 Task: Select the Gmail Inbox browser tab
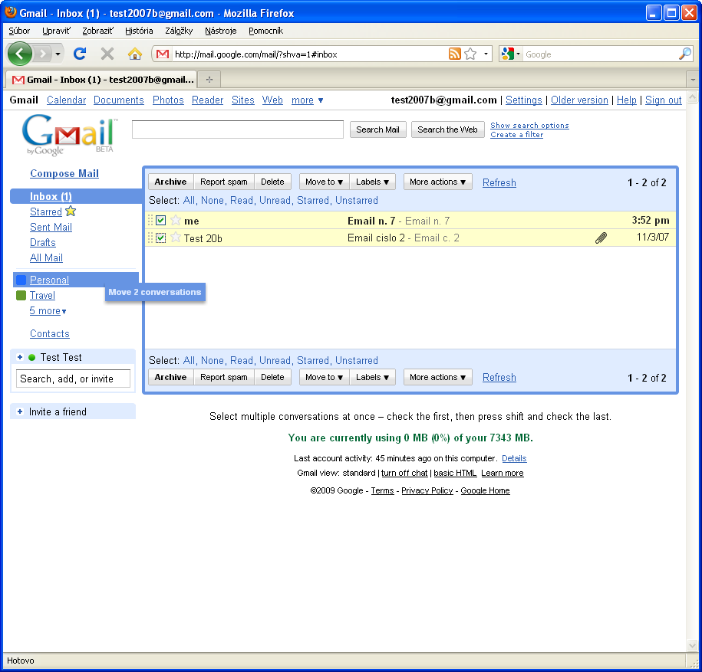(101, 79)
